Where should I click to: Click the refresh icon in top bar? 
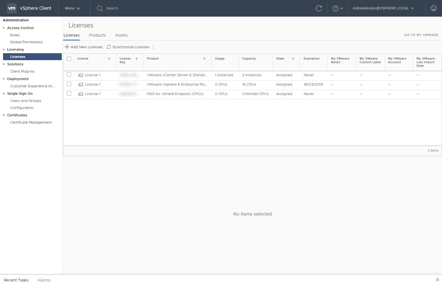[x=319, y=8]
